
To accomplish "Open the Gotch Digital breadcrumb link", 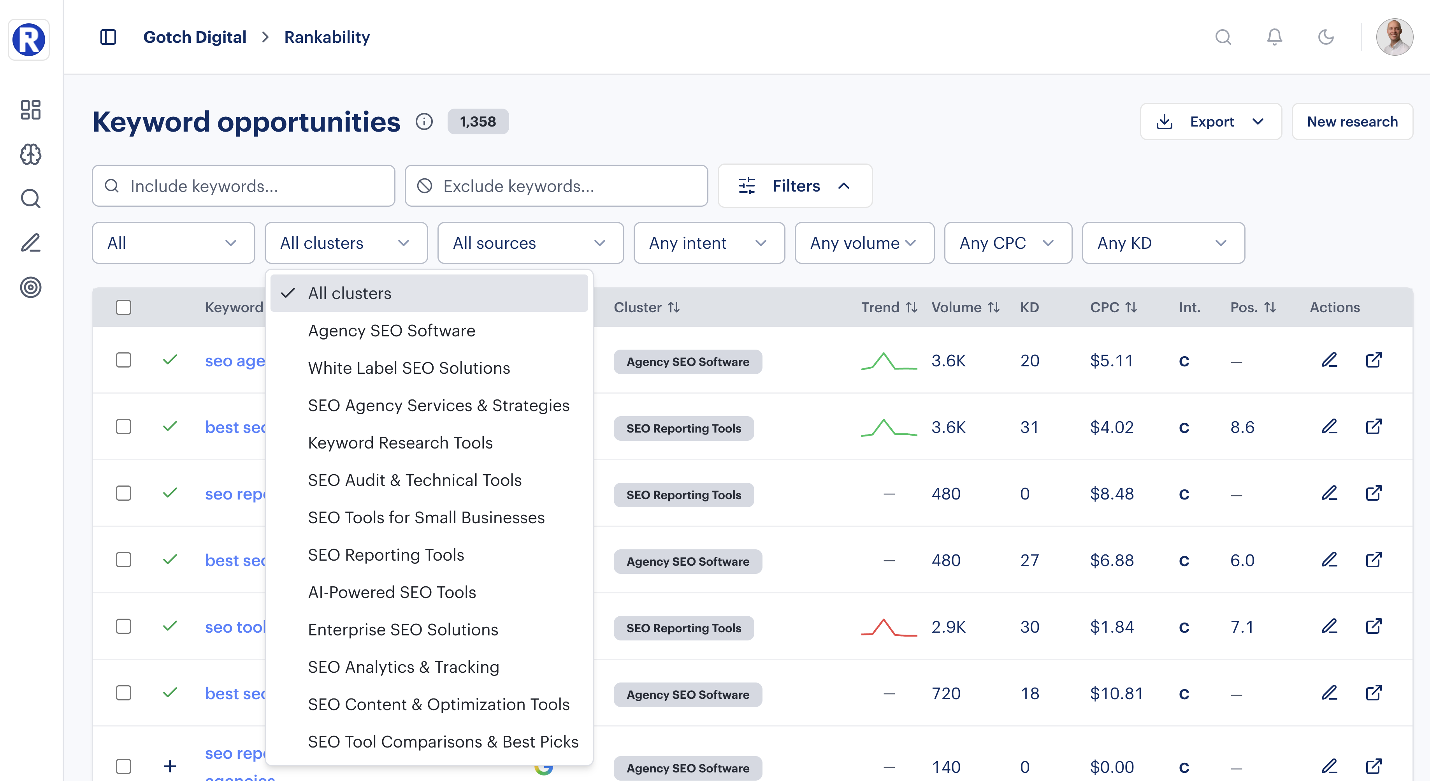I will [x=195, y=37].
